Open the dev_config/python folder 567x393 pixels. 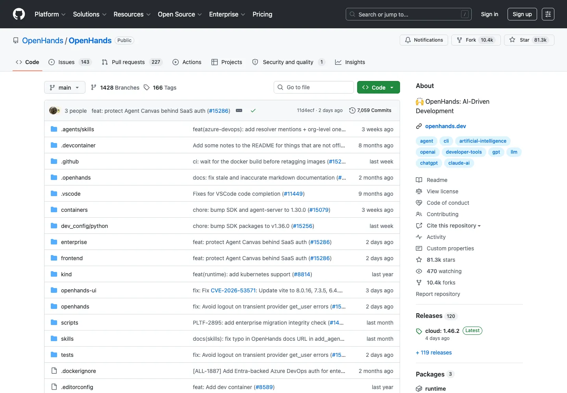[84, 226]
